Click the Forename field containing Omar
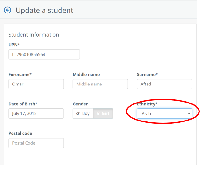Image resolution: width=200 pixels, height=170 pixels. click(x=36, y=84)
